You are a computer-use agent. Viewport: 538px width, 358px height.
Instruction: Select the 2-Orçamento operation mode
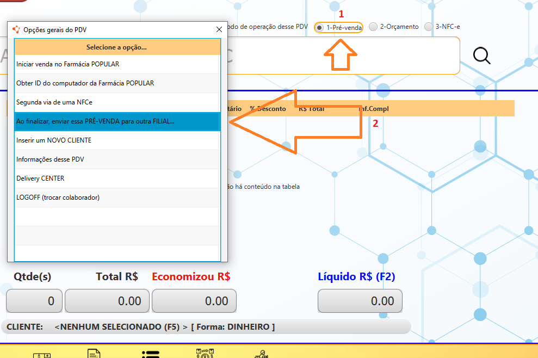tap(373, 27)
